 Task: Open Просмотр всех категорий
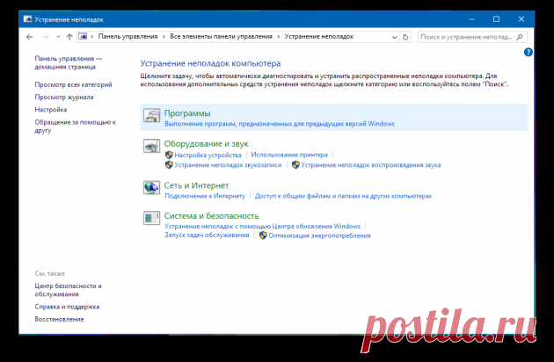click(73, 84)
